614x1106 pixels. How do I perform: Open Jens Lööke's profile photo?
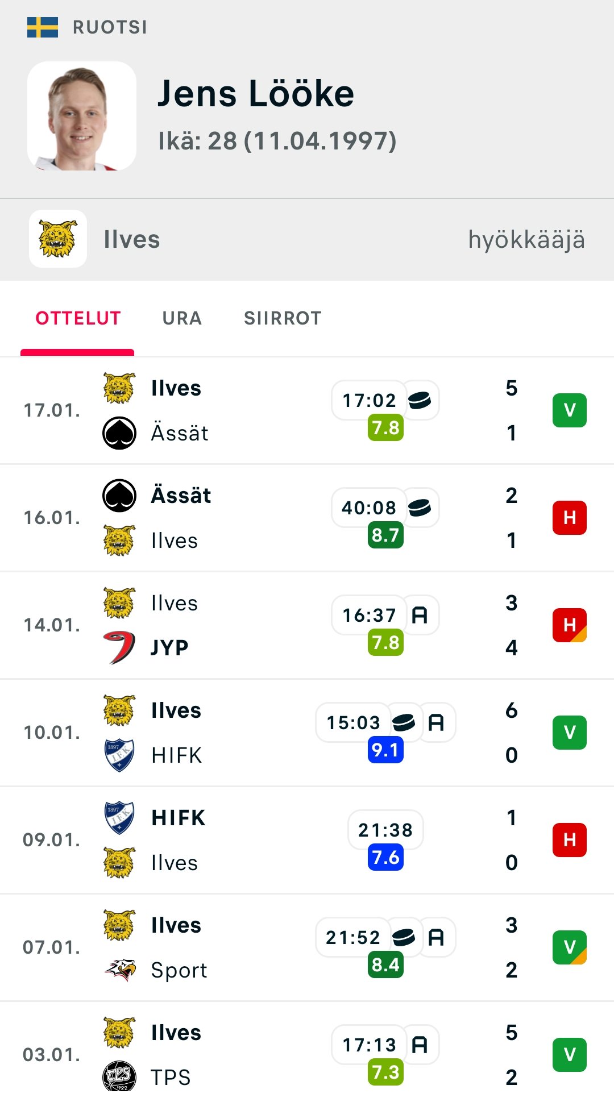(82, 116)
